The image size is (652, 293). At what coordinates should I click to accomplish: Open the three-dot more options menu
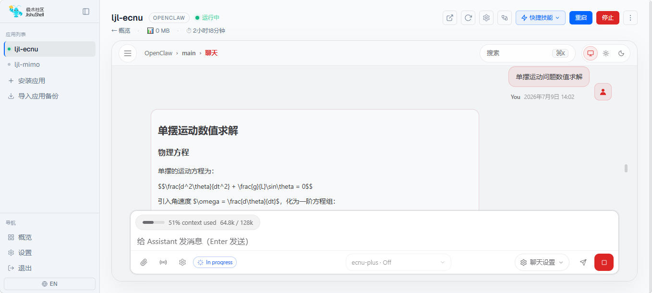[630, 18]
